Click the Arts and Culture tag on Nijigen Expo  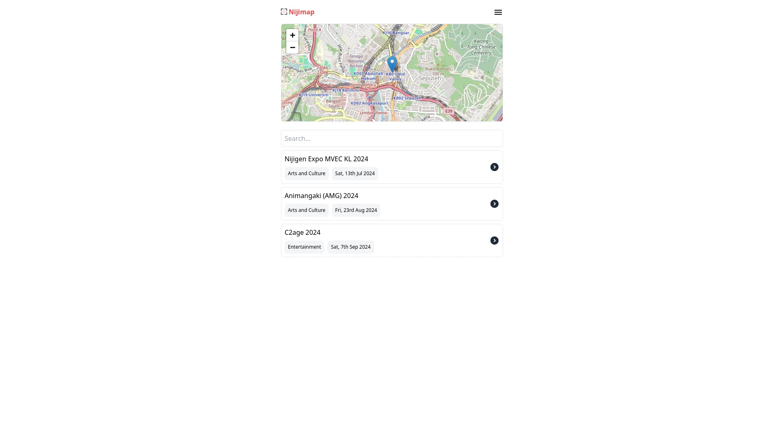coord(306,173)
